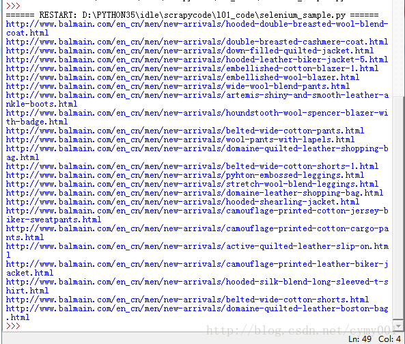Image resolution: width=405 pixels, height=344 pixels.
Task: Click the wrapped 'acket.html' line
Action: coord(29,273)
